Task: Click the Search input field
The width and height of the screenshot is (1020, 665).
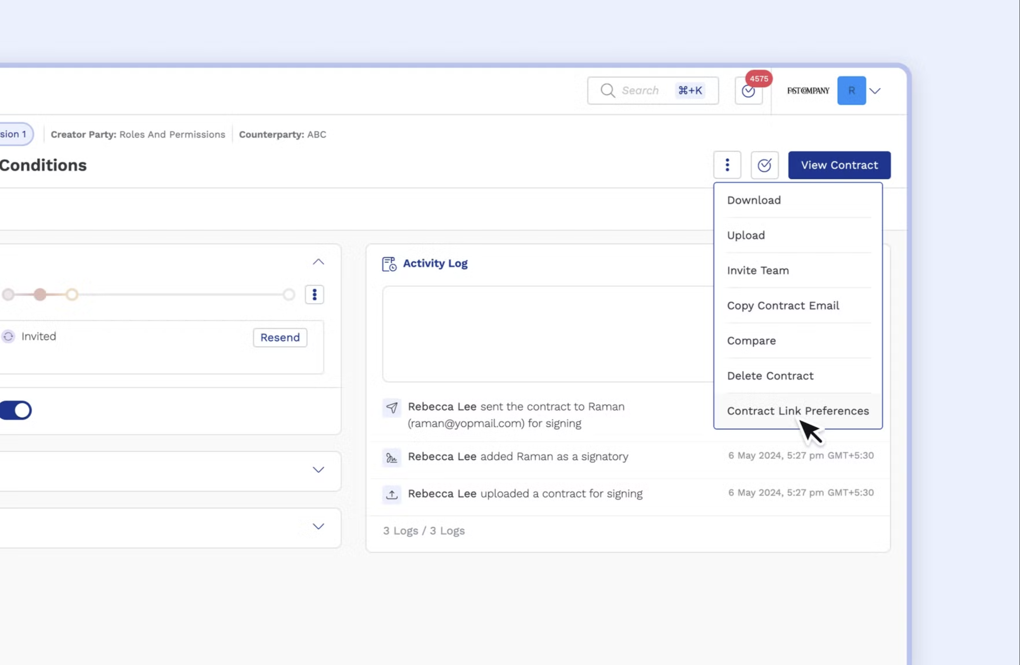Action: (x=641, y=90)
